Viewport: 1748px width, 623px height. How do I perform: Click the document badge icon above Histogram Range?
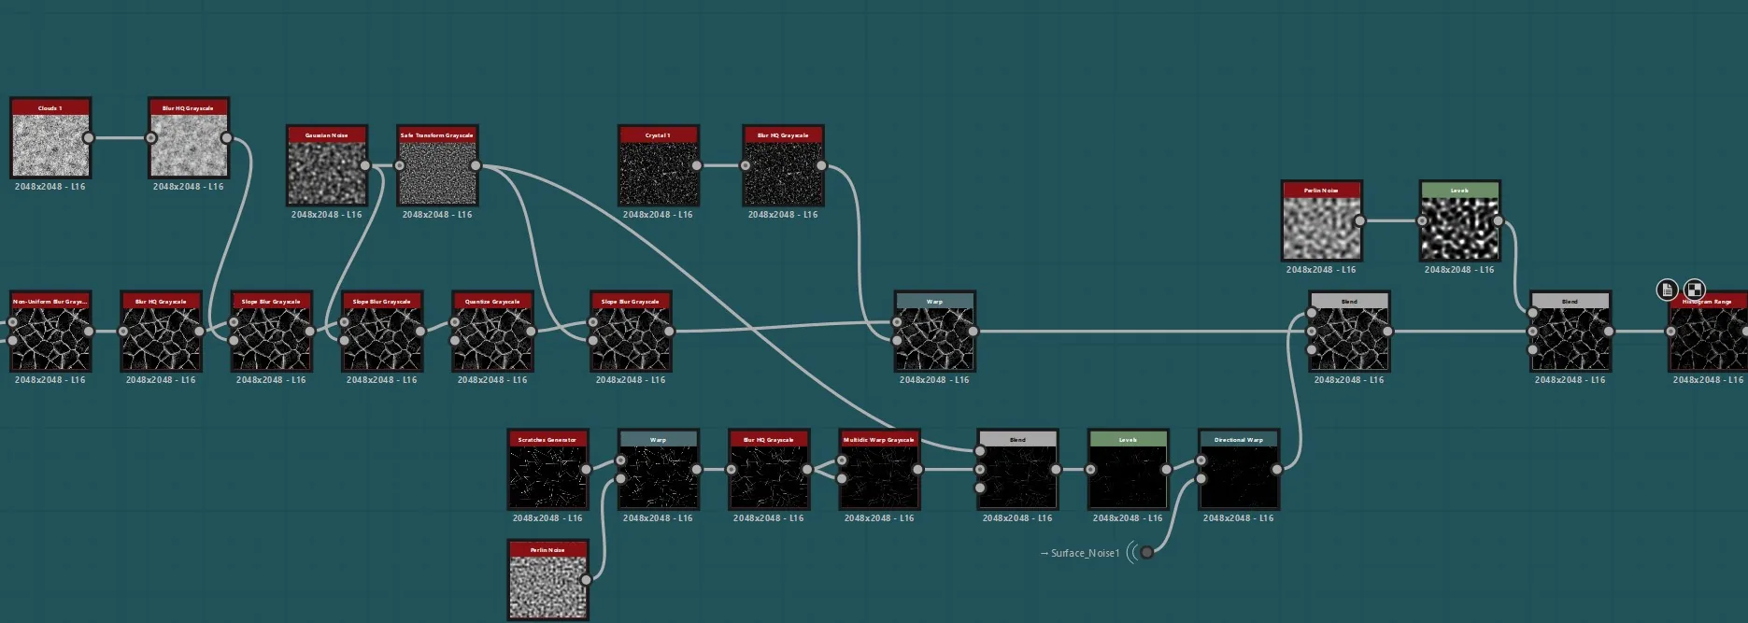(x=1668, y=290)
